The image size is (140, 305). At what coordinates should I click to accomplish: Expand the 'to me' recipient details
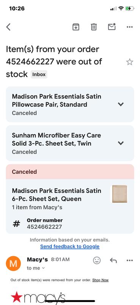coord(36,268)
